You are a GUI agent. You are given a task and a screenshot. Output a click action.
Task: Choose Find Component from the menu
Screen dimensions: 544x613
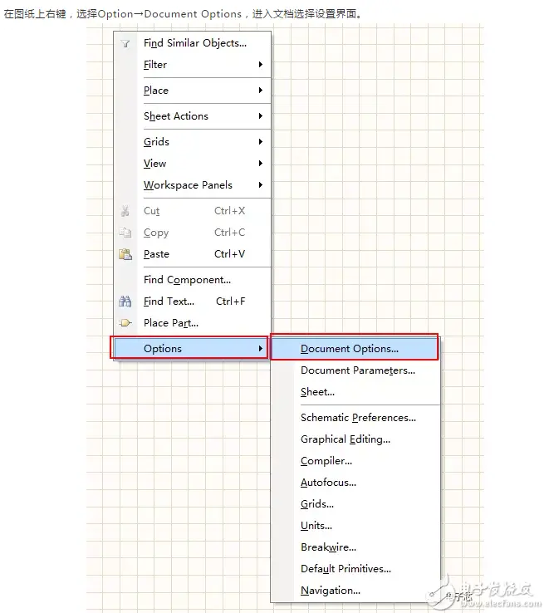click(x=193, y=280)
